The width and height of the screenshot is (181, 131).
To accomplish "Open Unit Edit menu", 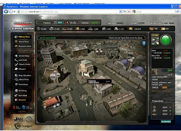I will coord(21,60).
